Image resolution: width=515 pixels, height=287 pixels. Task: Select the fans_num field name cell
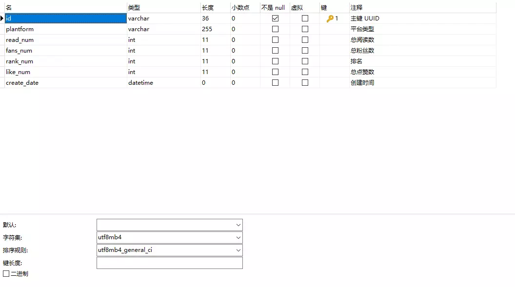[66, 51]
